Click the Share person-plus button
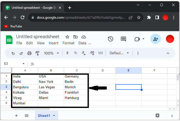Image resolution: width=180 pixels, height=121 pixels. [x=155, y=39]
